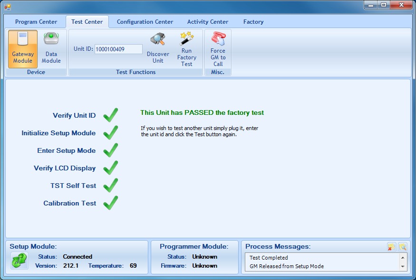416x280 pixels.
Task: Click the Verify LCD Display checkmark
Action: tap(111, 168)
